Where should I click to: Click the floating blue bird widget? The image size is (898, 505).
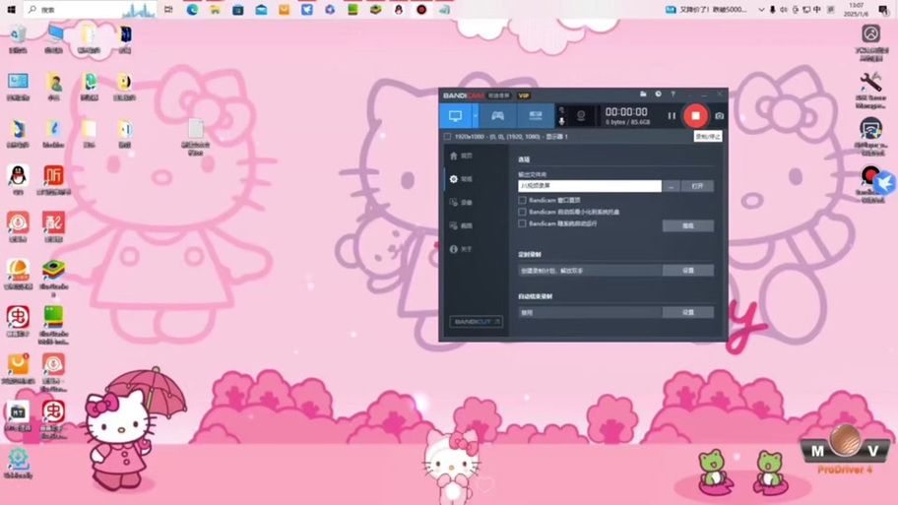885,183
